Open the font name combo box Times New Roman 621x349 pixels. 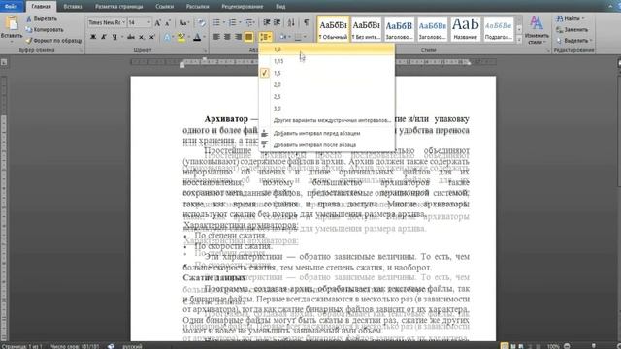click(x=107, y=22)
